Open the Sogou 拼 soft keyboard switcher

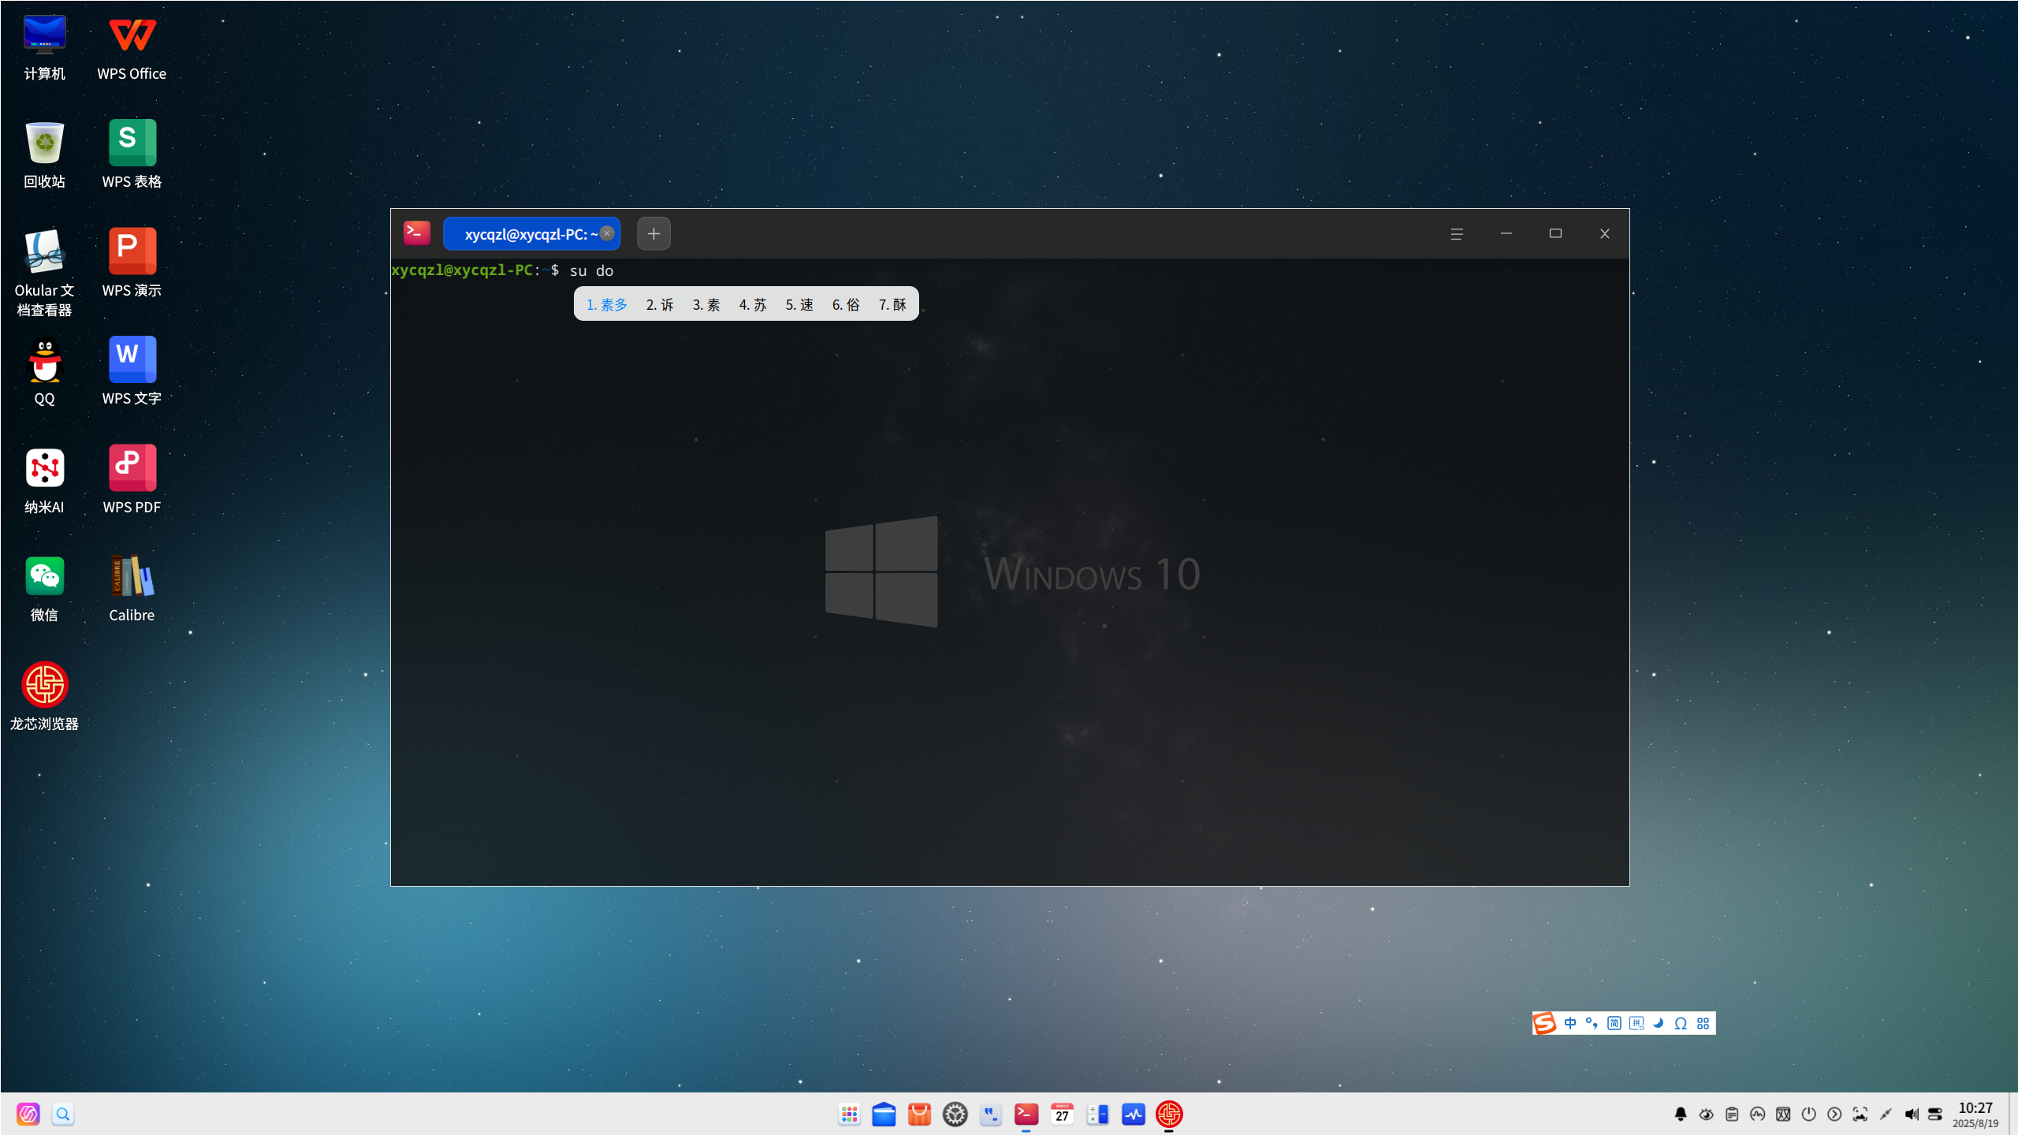(1636, 1023)
